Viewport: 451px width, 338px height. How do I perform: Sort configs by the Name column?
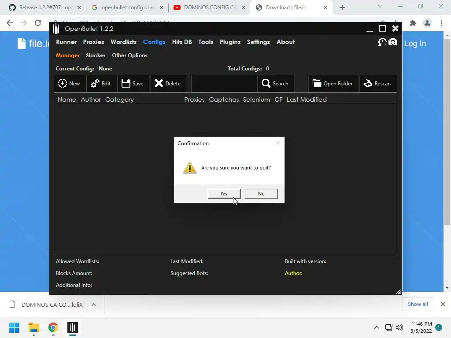point(67,100)
